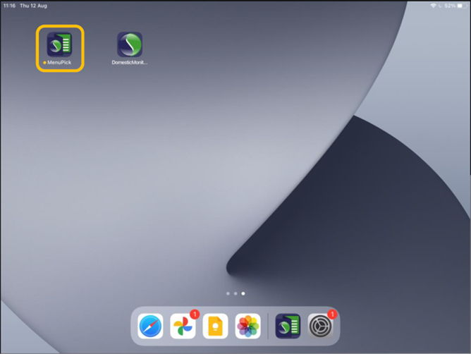Open Apple Photos flower icon in dock
Screen dimensions: 471x354
point(247,326)
